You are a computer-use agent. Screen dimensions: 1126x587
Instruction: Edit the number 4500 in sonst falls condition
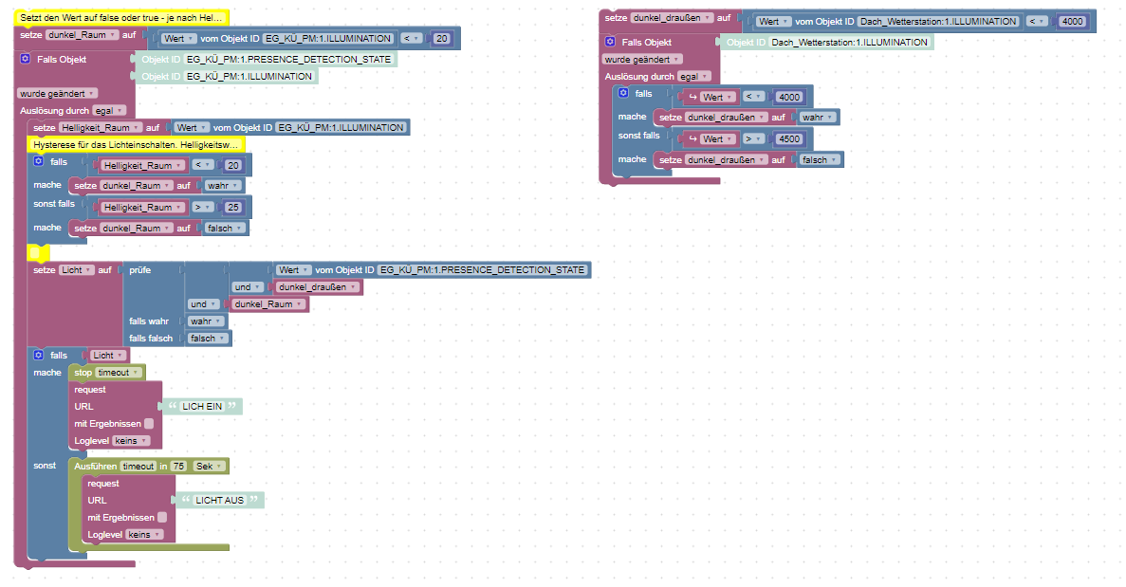[x=789, y=139]
